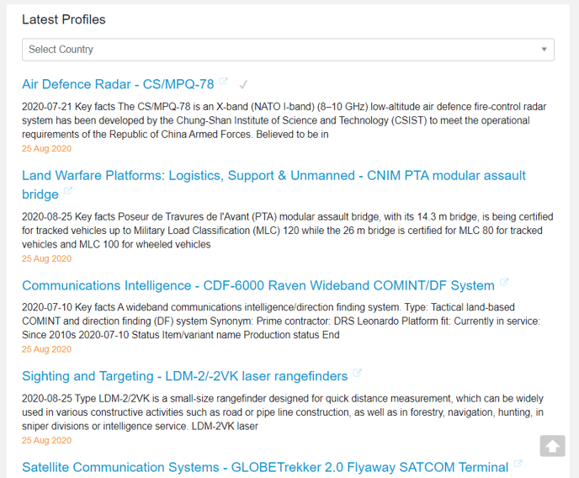
Task: Open the LDM-2/-2VK laser rangefinders profile
Action: click(184, 376)
